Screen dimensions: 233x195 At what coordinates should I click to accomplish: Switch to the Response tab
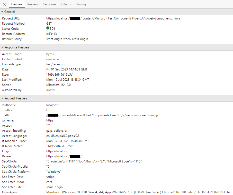tap(49, 4)
